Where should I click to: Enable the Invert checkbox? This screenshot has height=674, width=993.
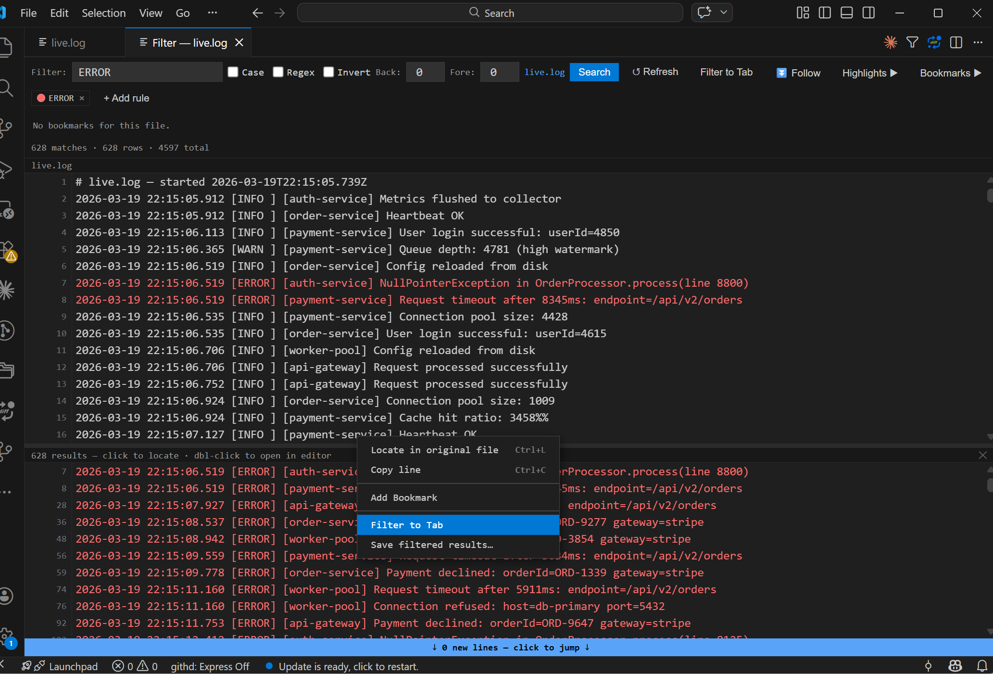[x=328, y=72]
